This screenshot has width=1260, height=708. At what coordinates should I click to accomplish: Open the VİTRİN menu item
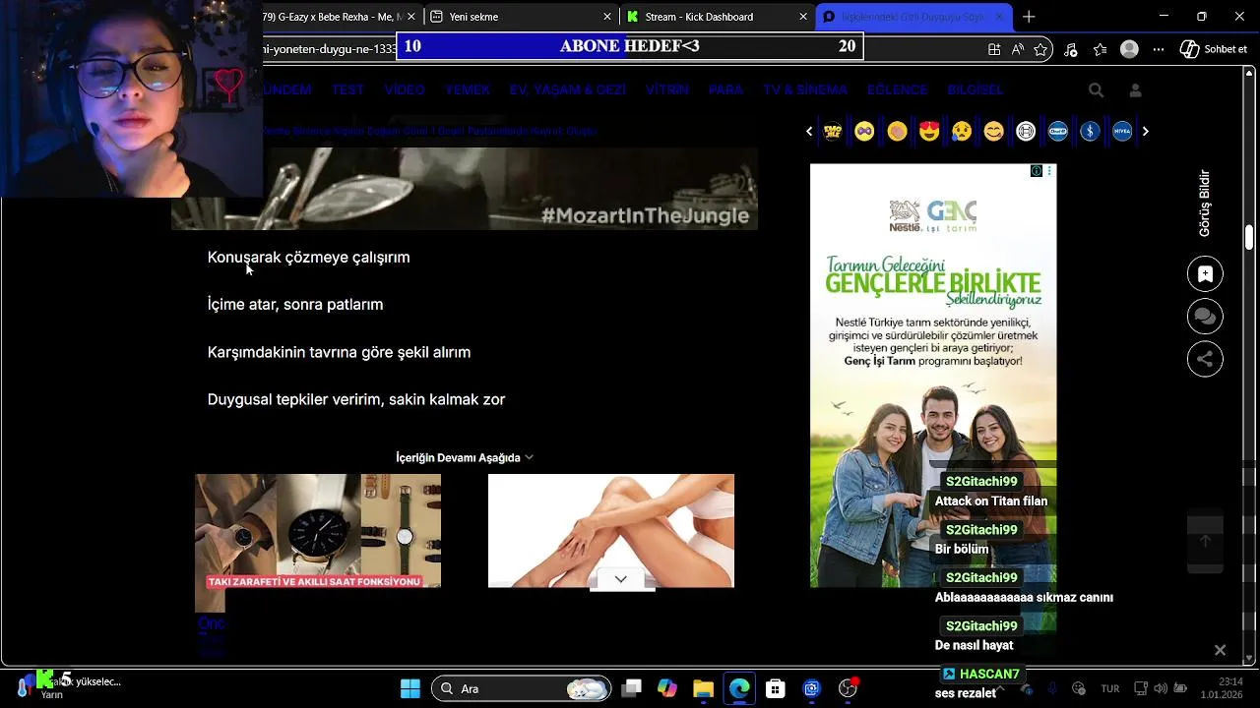click(667, 89)
